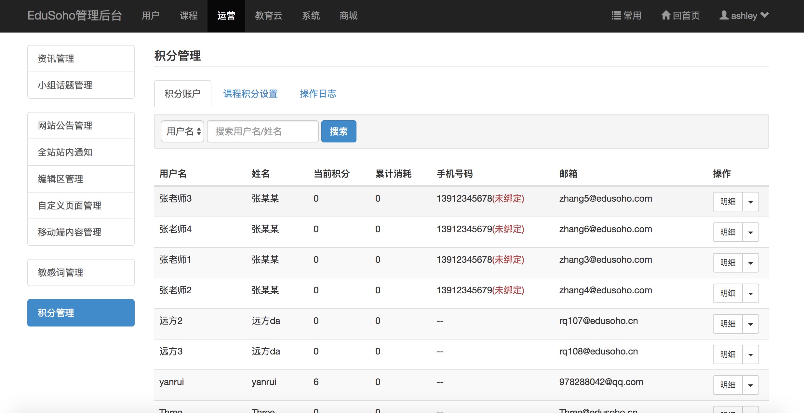Click username 远方2 in table
Screen dimensions: 804x413
(x=171, y=321)
